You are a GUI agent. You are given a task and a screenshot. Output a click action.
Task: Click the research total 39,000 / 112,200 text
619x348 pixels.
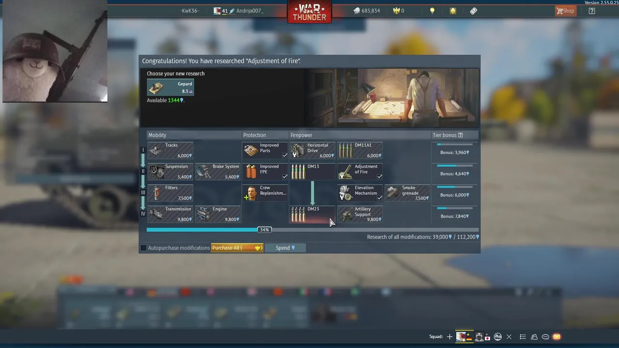[x=423, y=237]
